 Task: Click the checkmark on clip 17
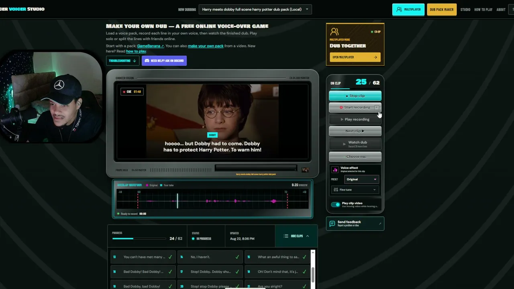coord(237,272)
